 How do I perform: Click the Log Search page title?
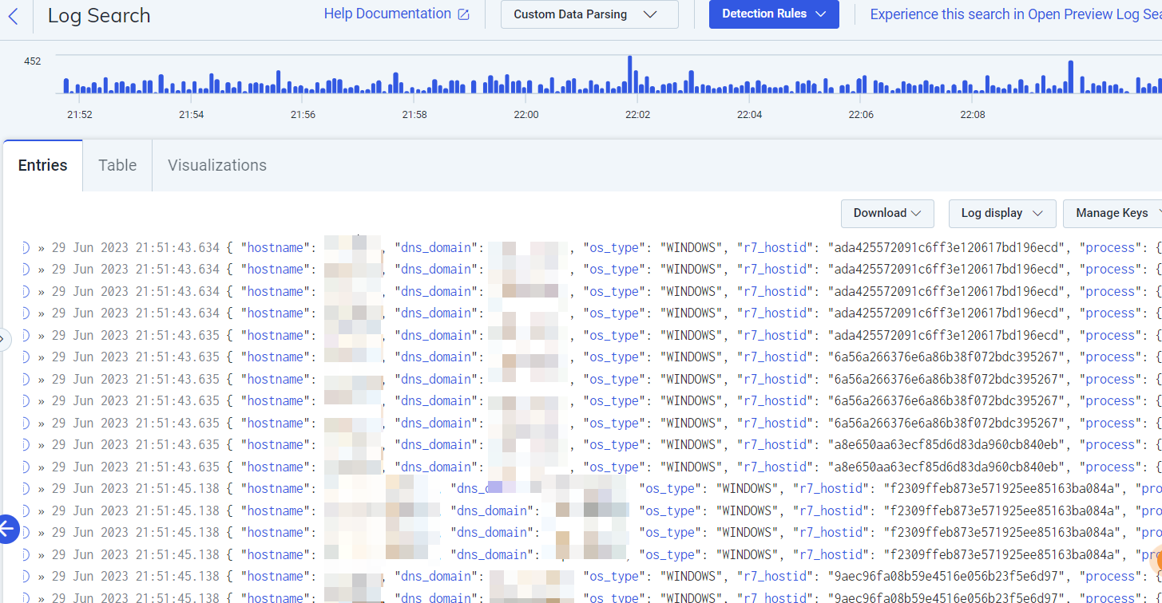(x=99, y=15)
